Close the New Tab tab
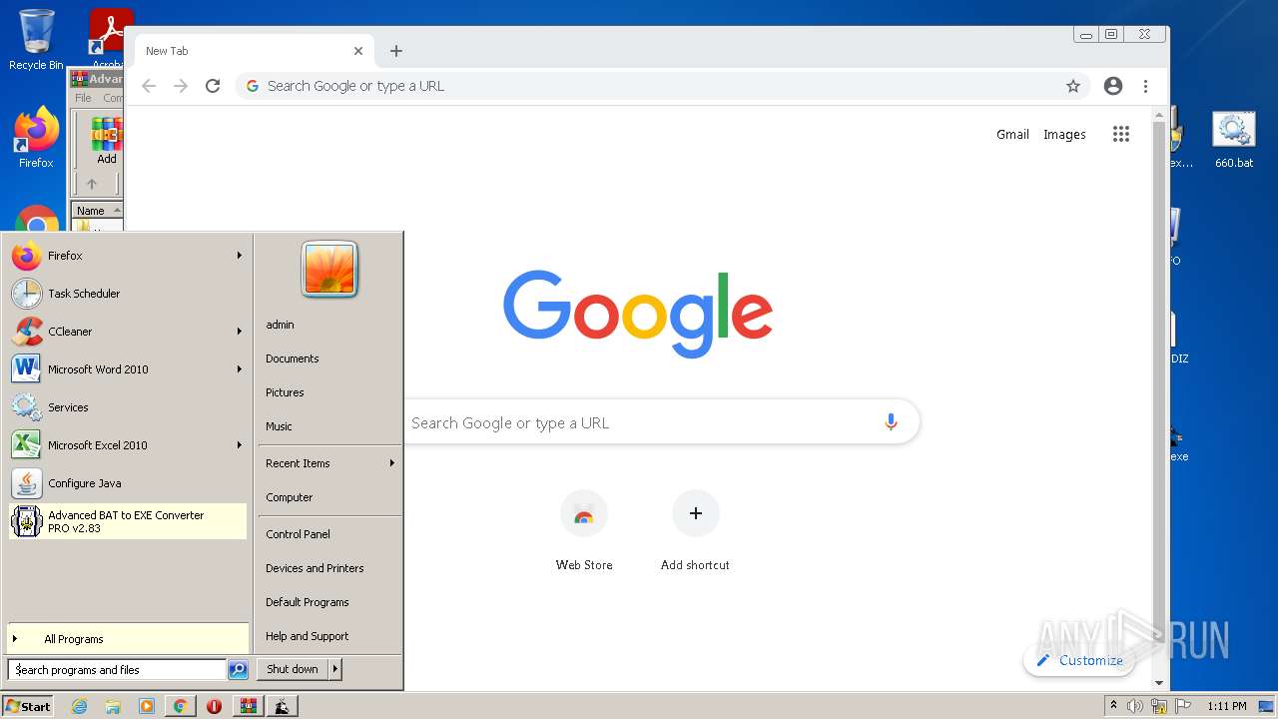This screenshot has width=1278, height=719. pyautogui.click(x=358, y=51)
